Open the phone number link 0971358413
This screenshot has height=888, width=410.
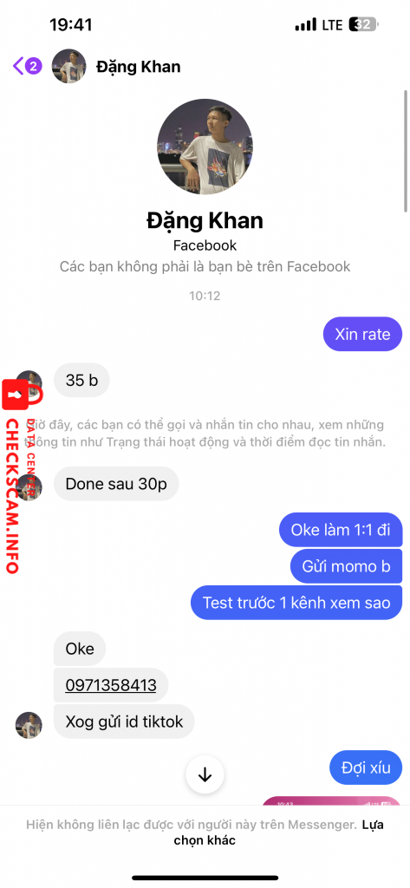(x=111, y=685)
